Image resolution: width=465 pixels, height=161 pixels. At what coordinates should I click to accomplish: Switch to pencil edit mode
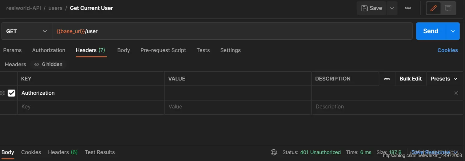pyautogui.click(x=434, y=8)
